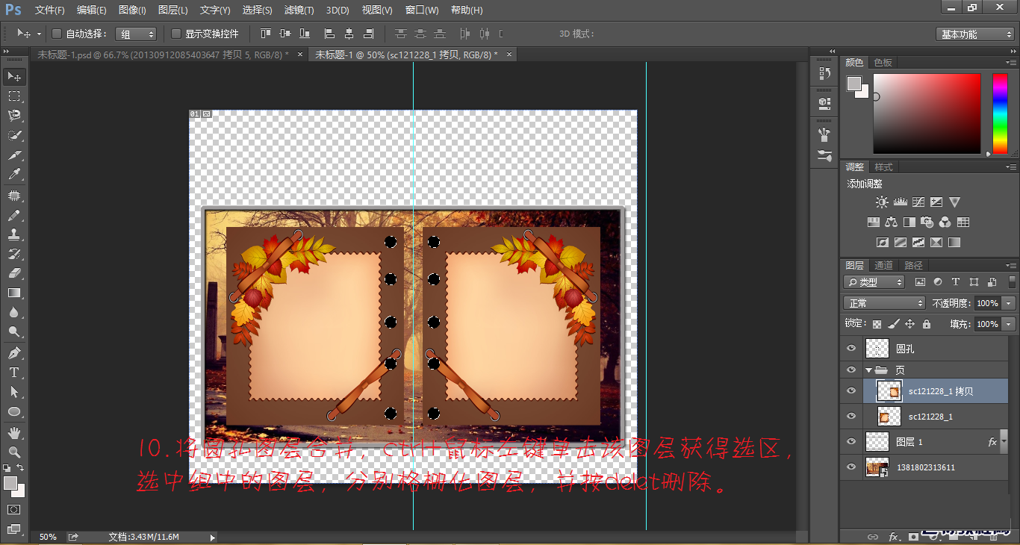The height and width of the screenshot is (545, 1020).
Task: Expand 图层 1 layer effects arrow
Action: 1005,442
